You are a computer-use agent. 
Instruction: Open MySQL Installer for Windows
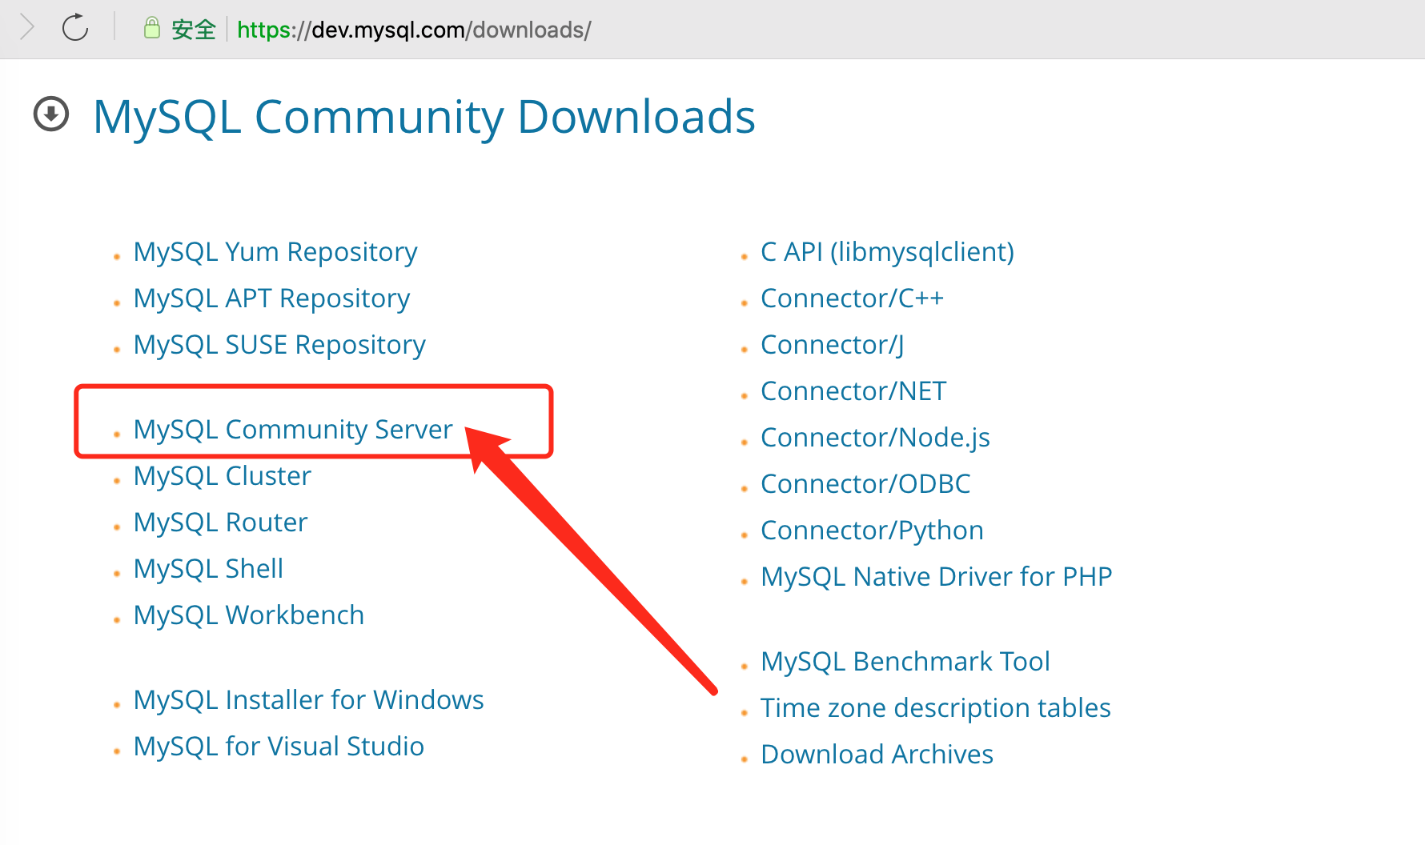click(308, 699)
